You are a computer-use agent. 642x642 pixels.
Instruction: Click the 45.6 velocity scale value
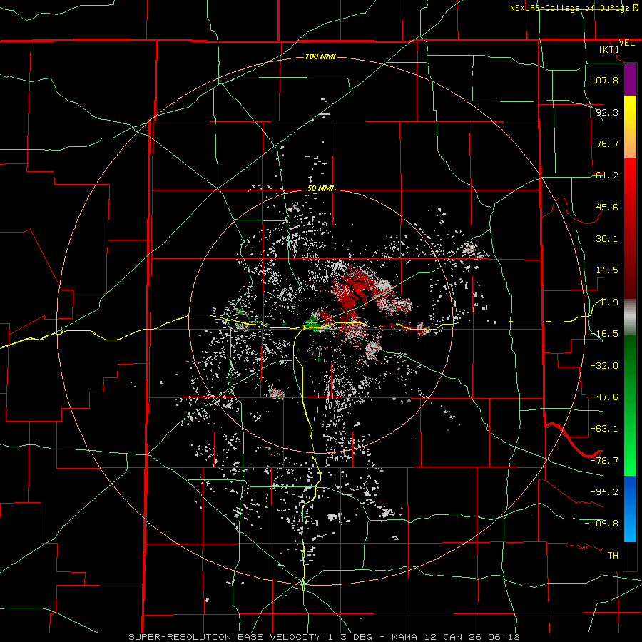pos(607,207)
